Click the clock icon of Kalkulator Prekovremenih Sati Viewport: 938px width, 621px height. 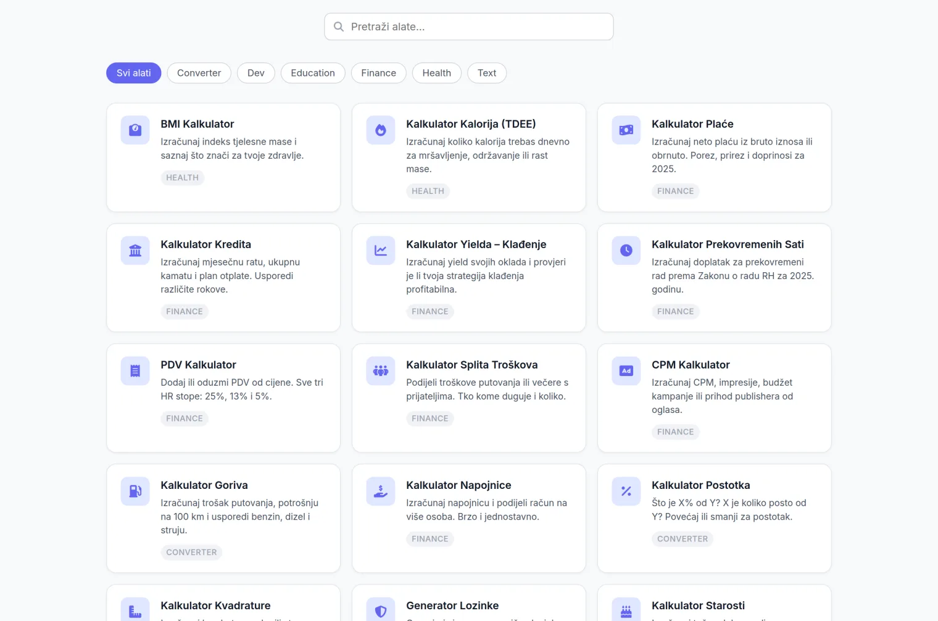point(626,251)
